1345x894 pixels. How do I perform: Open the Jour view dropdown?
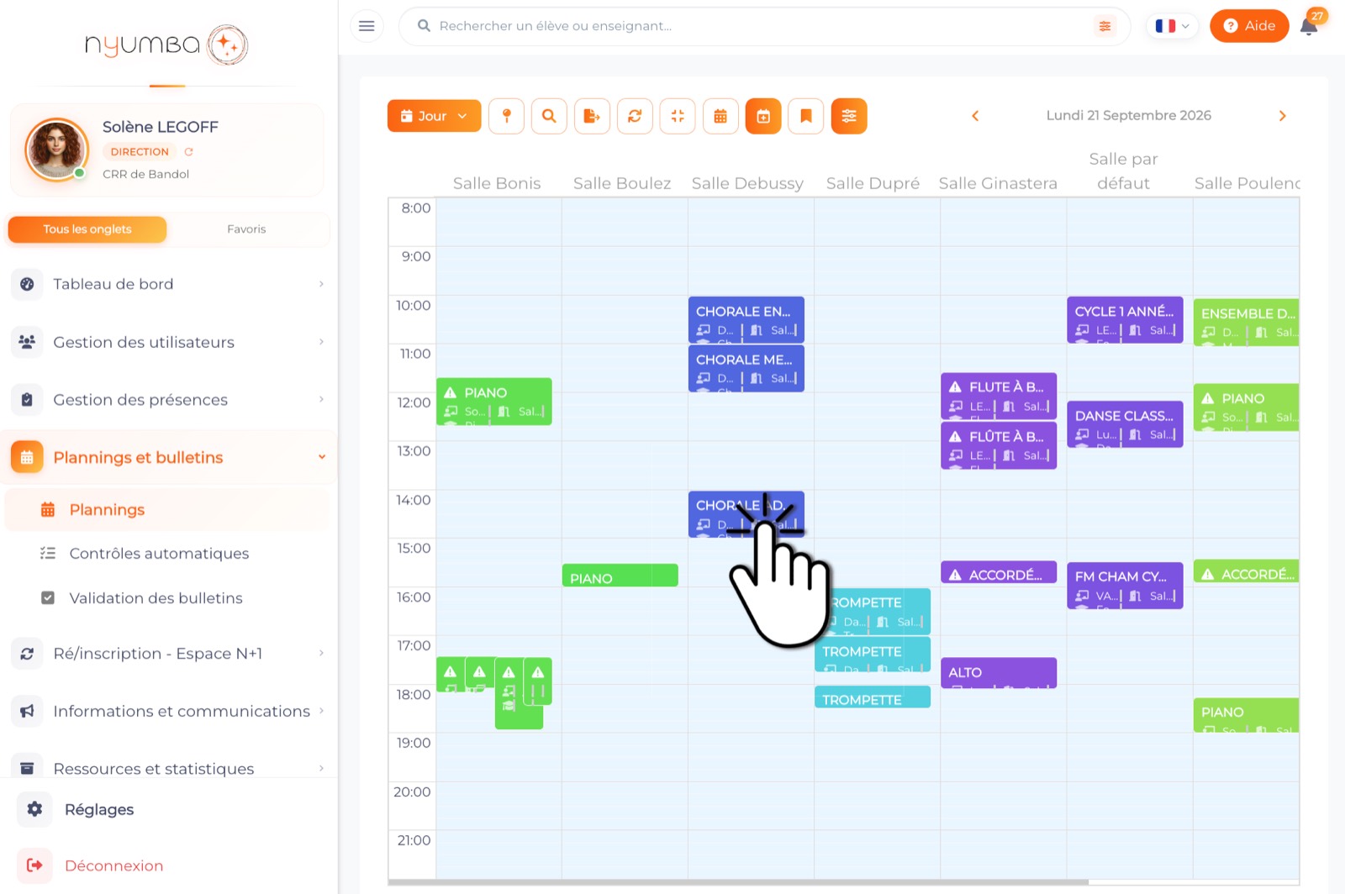[434, 116]
